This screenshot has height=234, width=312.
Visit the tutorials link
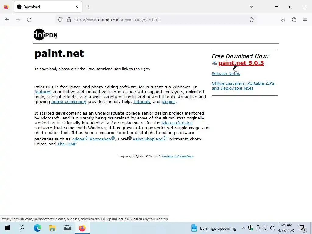pos(142,102)
